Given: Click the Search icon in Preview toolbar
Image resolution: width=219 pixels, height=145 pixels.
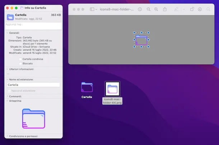Looking at the screenshot, I should click(x=208, y=9).
